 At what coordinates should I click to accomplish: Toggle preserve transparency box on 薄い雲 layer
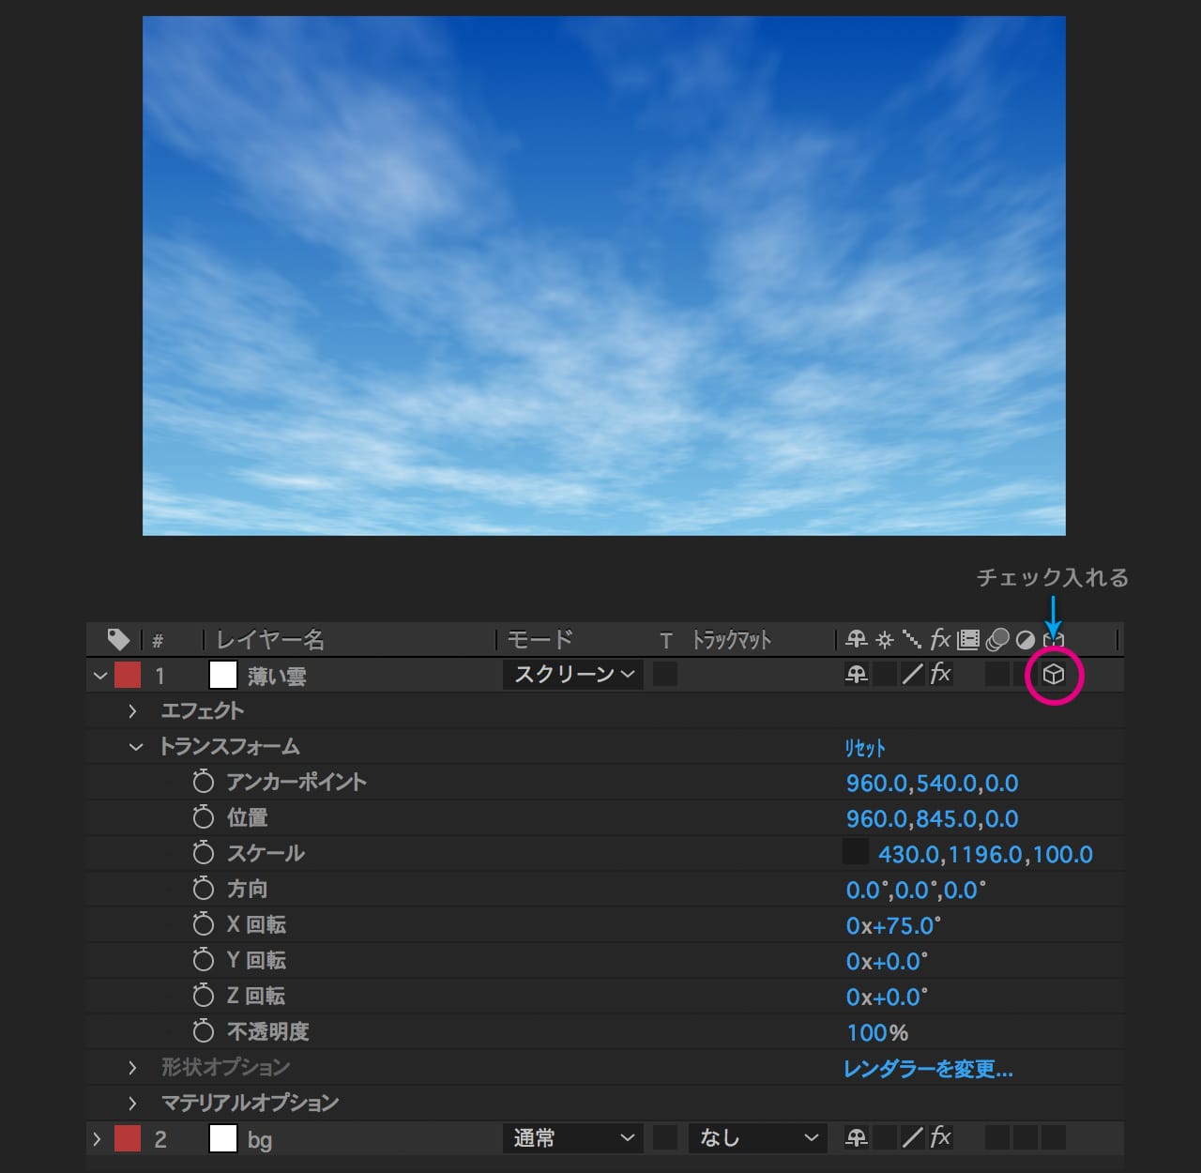(665, 674)
